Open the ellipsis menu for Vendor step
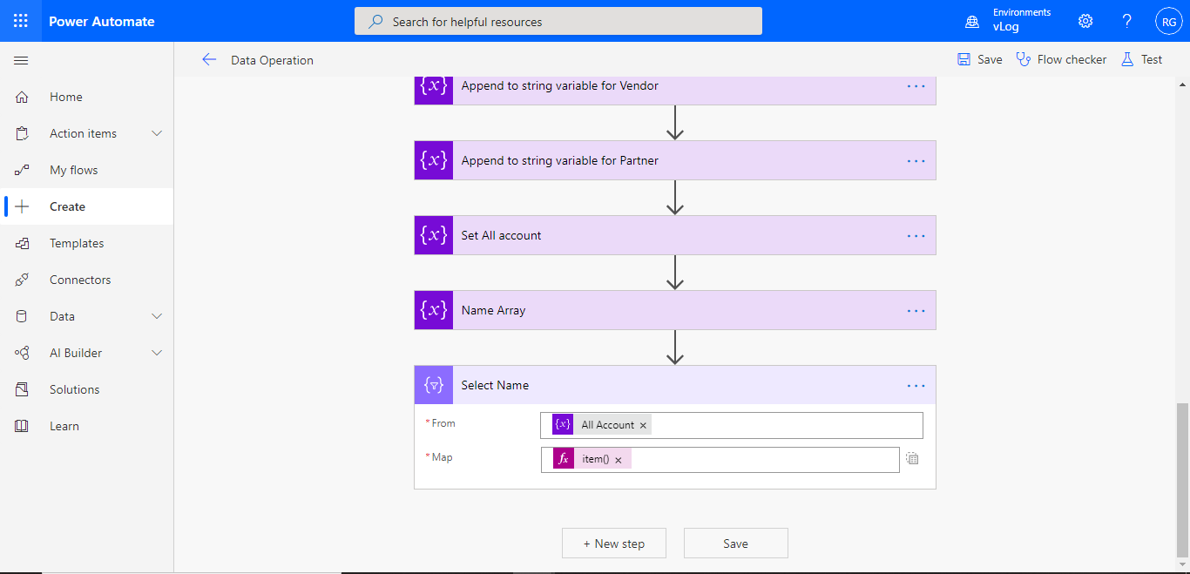1190x574 pixels. [916, 86]
